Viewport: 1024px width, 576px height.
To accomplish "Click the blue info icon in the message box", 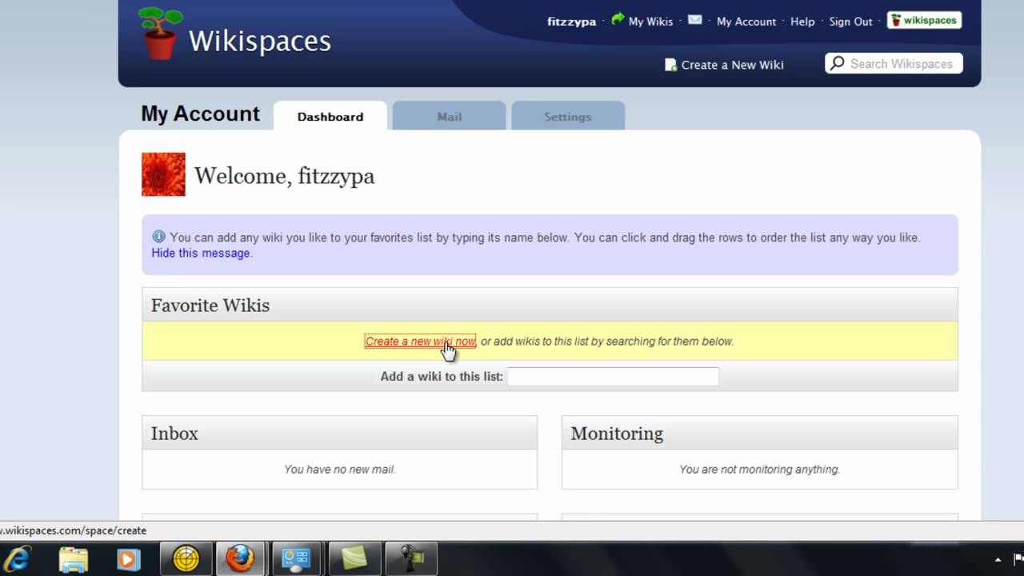I will click(158, 237).
